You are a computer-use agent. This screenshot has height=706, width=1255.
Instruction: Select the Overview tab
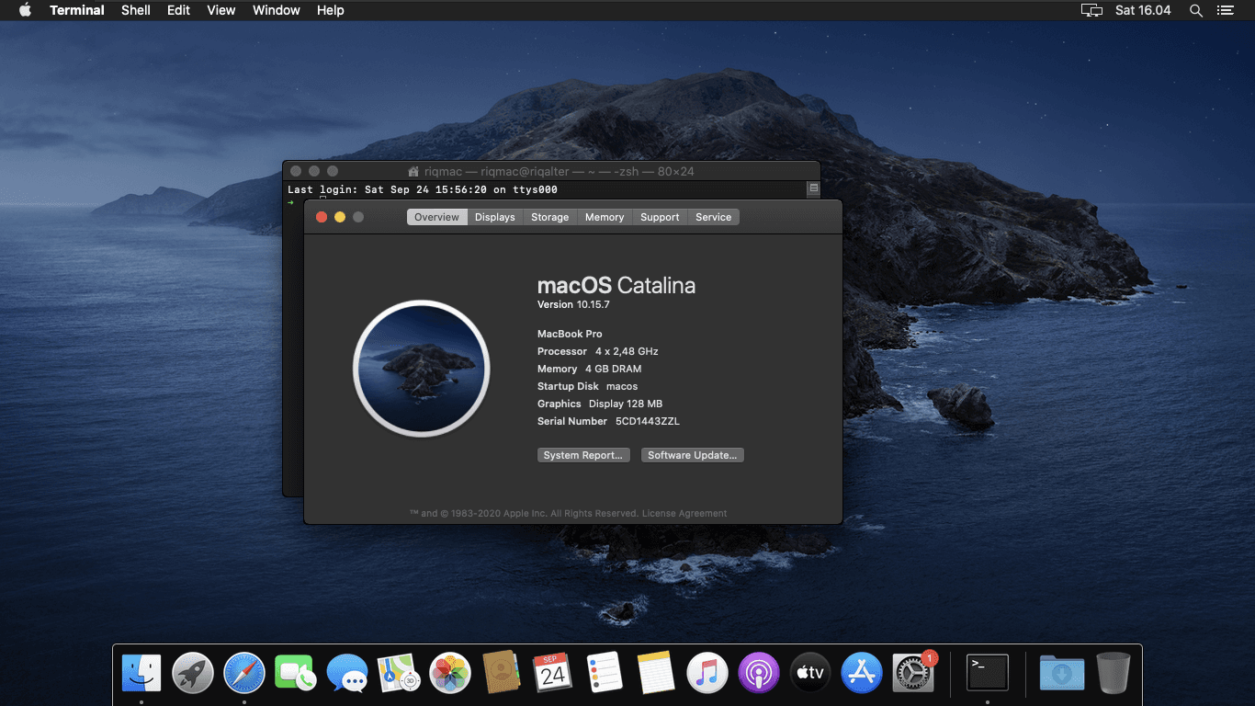point(436,217)
